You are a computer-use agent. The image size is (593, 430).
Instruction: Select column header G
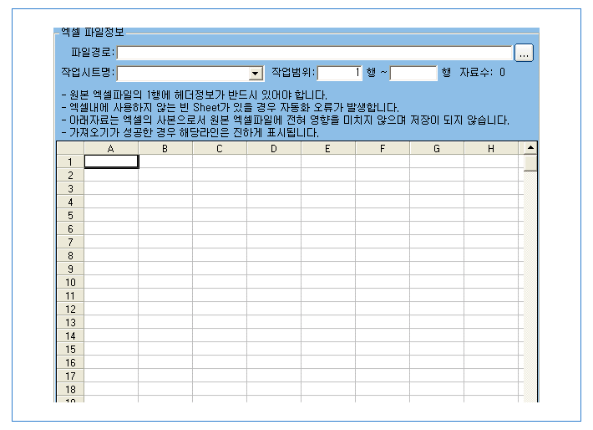coord(437,149)
